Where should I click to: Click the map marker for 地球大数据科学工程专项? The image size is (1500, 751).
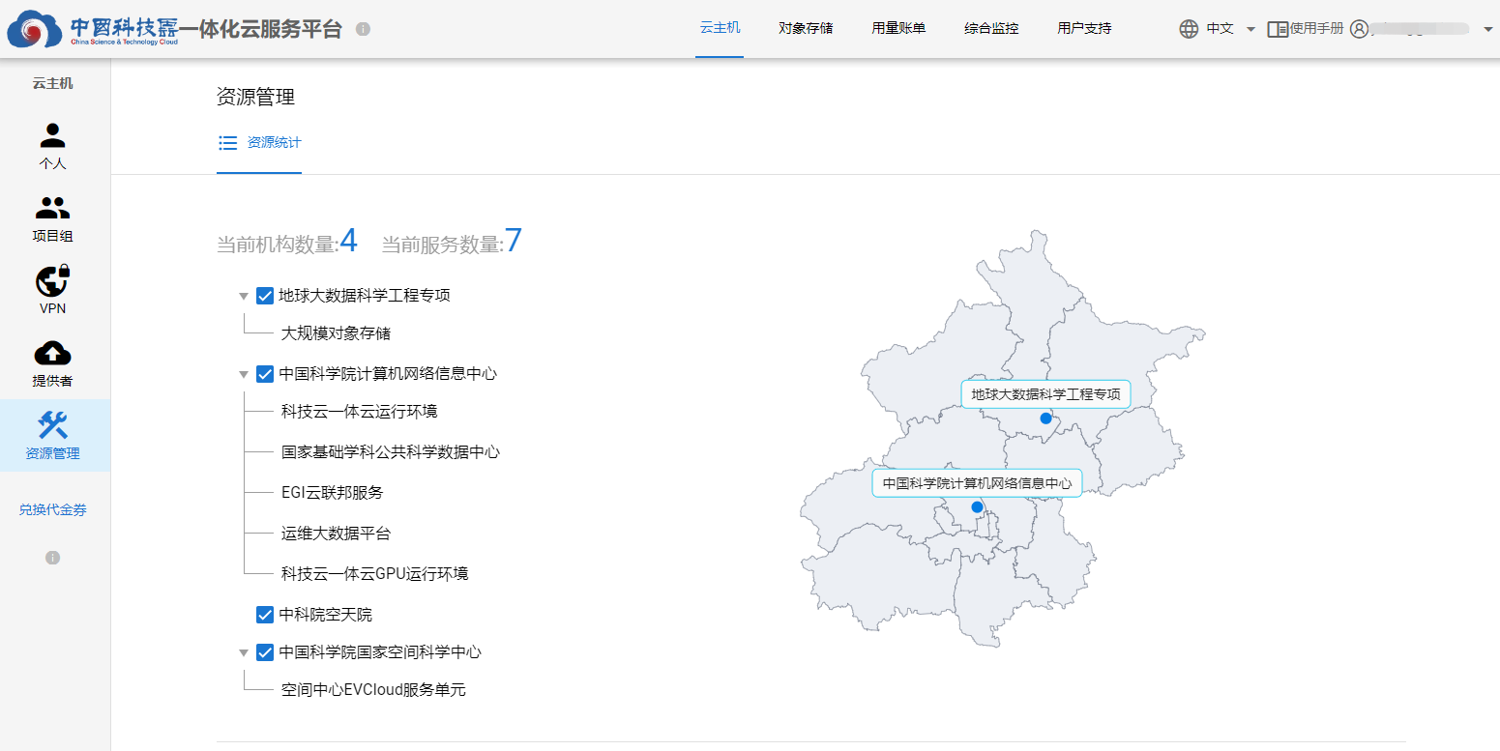(x=1045, y=419)
